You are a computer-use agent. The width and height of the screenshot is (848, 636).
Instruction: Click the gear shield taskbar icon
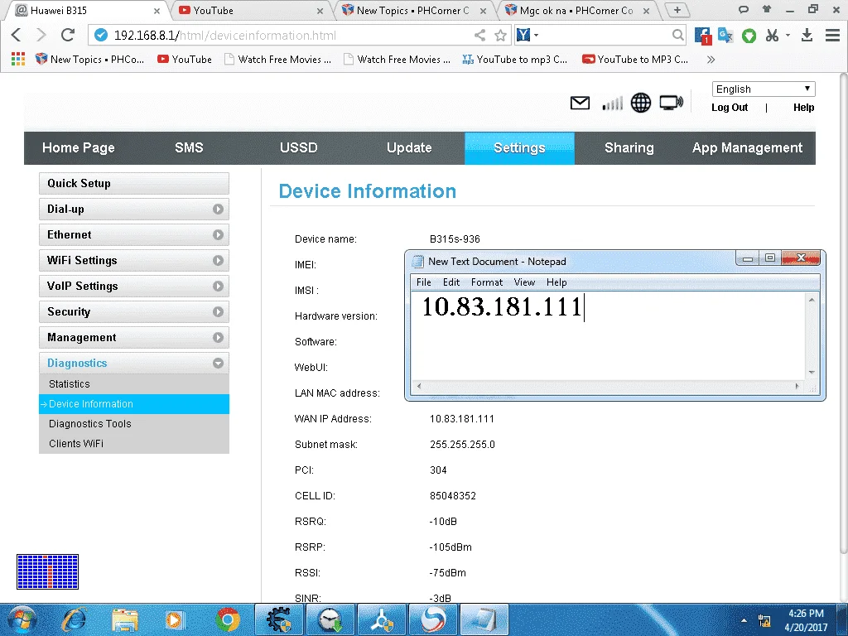coord(279,619)
